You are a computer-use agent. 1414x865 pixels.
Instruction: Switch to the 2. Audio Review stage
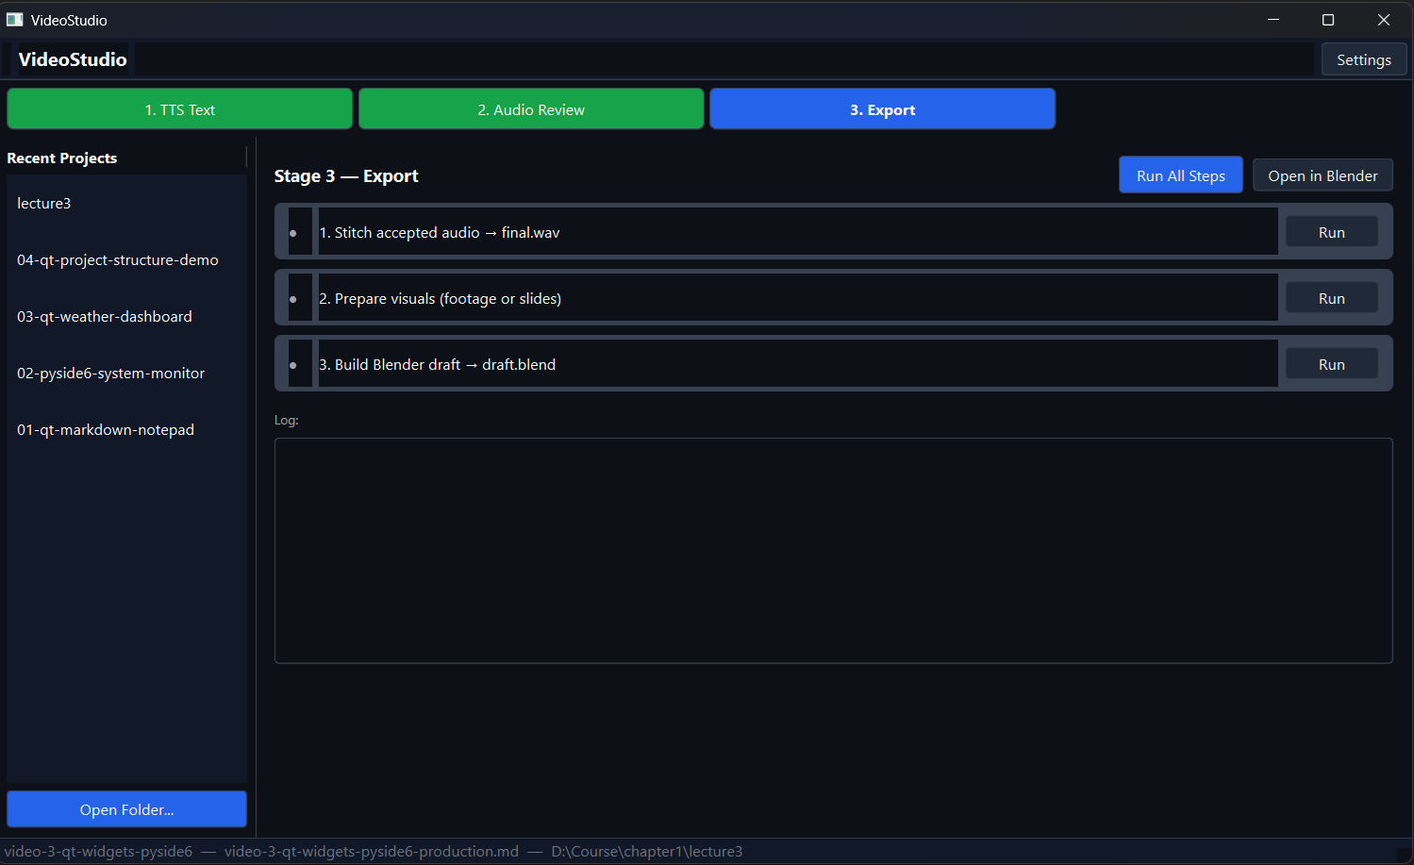pyautogui.click(x=530, y=108)
